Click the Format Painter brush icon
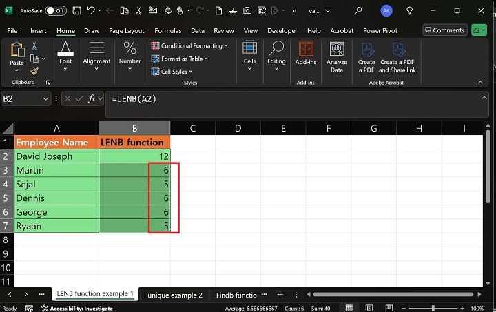Viewport: 496px width, 312px height. 34,71
